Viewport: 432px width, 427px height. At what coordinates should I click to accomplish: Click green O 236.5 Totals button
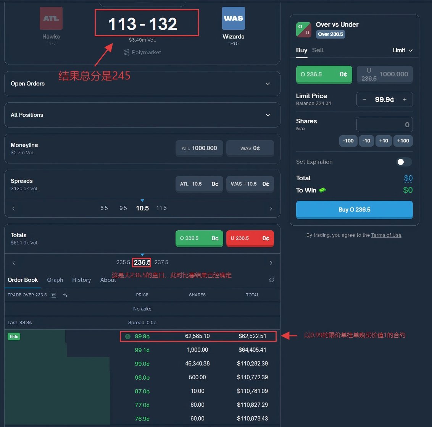tap(199, 238)
